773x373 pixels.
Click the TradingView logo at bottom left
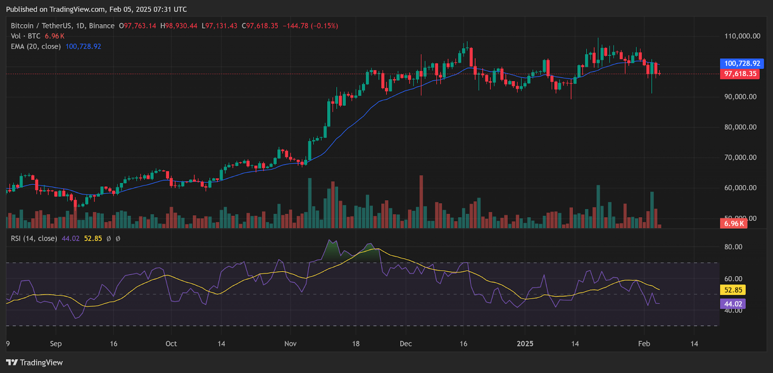pyautogui.click(x=34, y=362)
